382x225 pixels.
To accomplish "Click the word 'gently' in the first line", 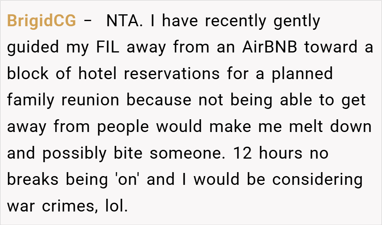I will [x=297, y=21].
